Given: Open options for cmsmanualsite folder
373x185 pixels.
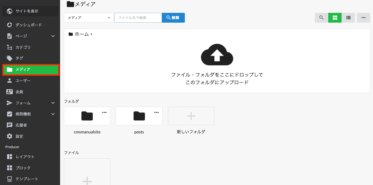Looking at the screenshot, I should [104, 112].
